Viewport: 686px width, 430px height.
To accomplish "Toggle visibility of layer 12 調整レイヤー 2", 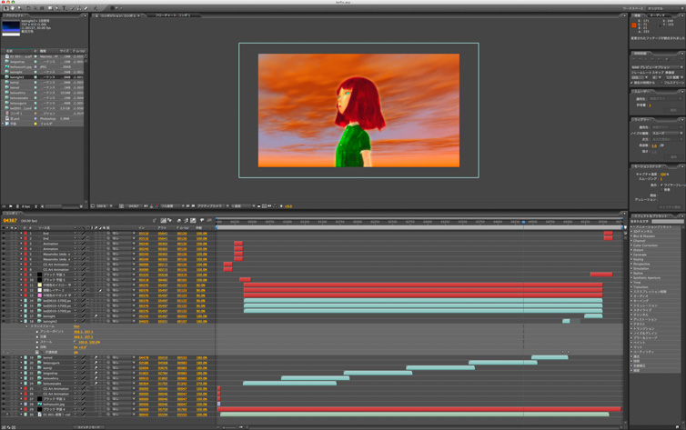I will click(x=4, y=290).
